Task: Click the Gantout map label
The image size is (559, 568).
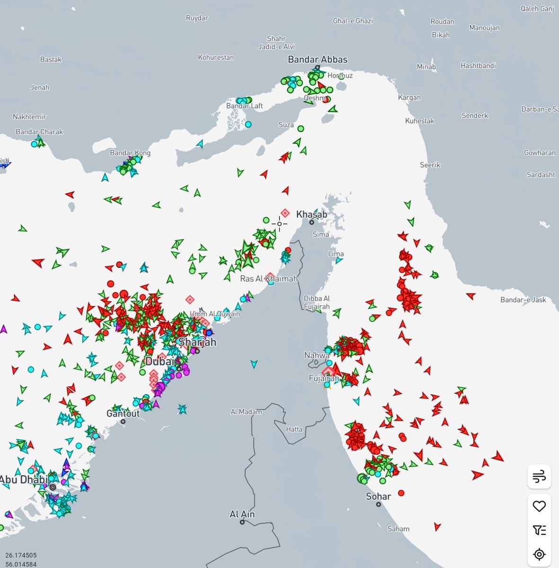Action: coord(123,413)
